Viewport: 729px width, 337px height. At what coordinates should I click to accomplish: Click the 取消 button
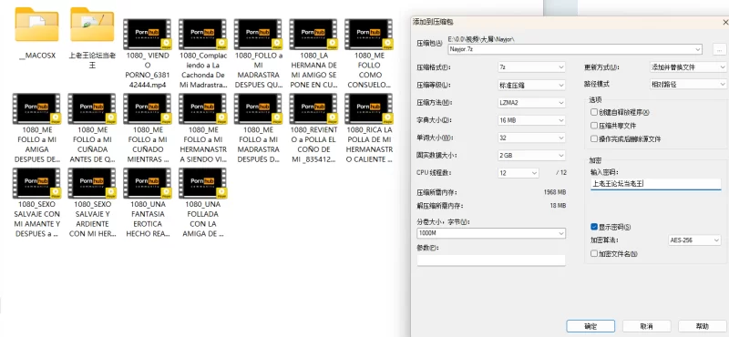(646, 326)
